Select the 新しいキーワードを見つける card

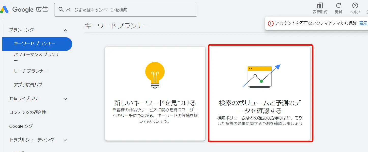pos(155,93)
